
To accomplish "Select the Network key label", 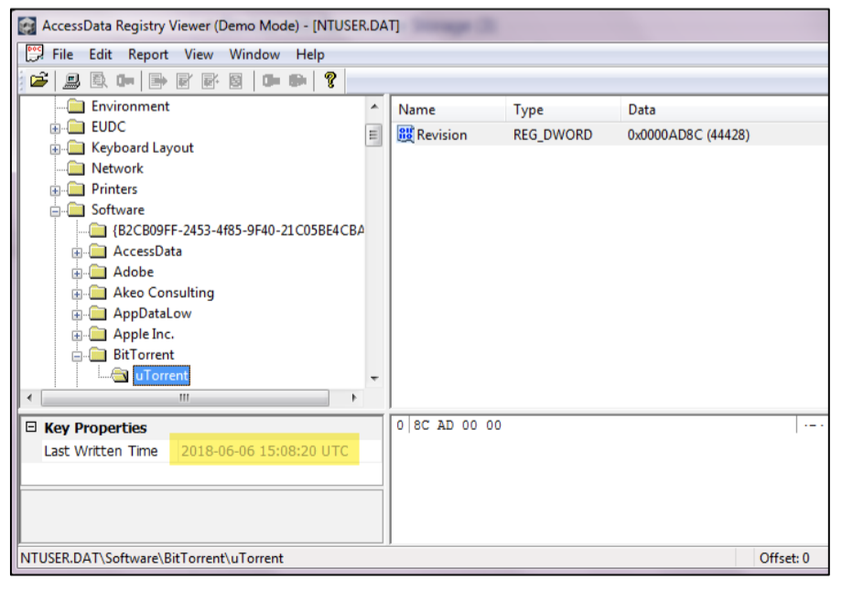I will 117,168.
